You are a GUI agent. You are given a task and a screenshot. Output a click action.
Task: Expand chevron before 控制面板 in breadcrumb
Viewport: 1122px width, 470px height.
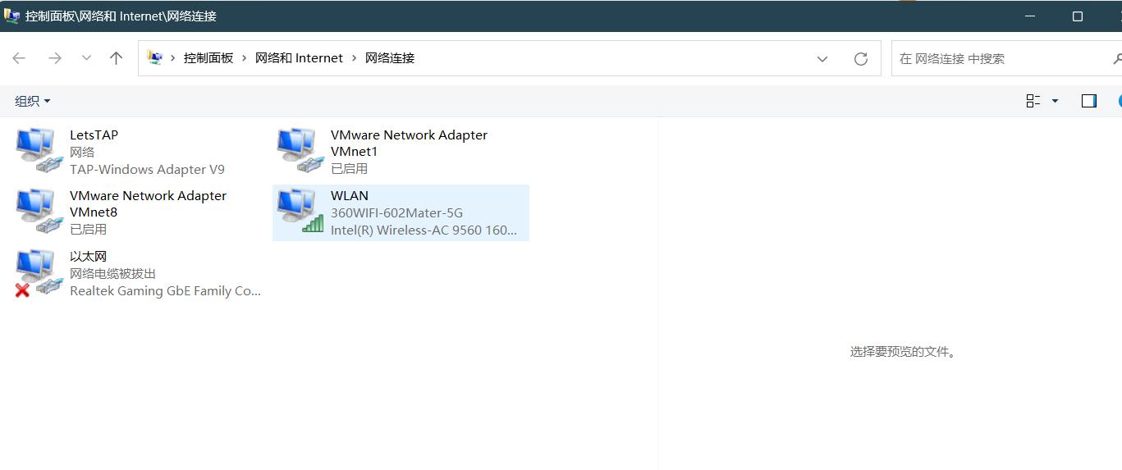pos(173,58)
